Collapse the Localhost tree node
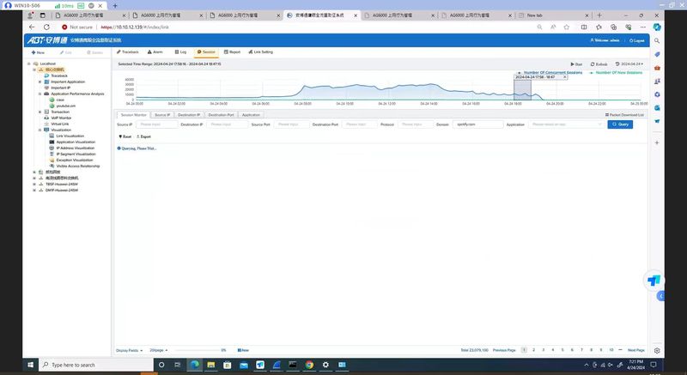The image size is (687, 375). pos(29,64)
